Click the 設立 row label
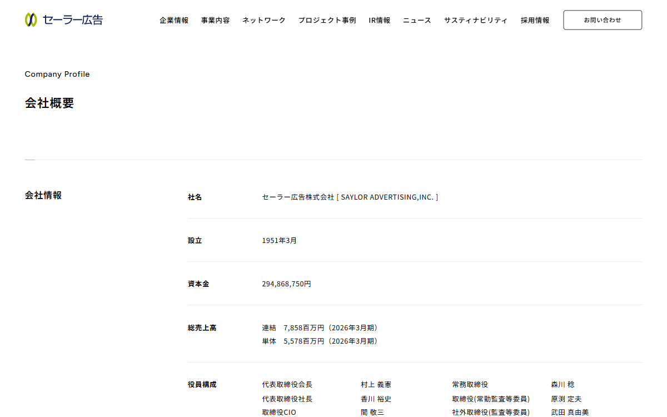 click(195, 241)
